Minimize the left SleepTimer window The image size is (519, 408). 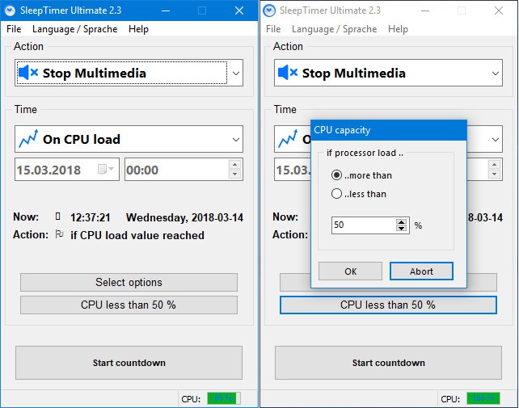point(166,11)
